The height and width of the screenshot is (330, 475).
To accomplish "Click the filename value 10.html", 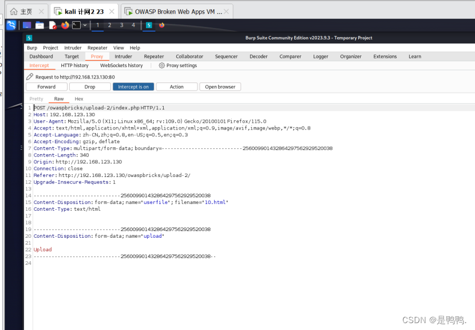I will click(x=215, y=202).
